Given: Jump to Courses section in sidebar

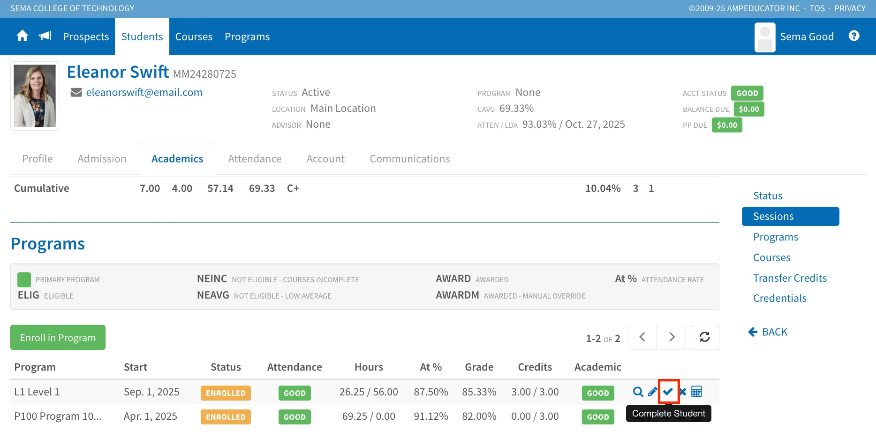Looking at the screenshot, I should [772, 257].
